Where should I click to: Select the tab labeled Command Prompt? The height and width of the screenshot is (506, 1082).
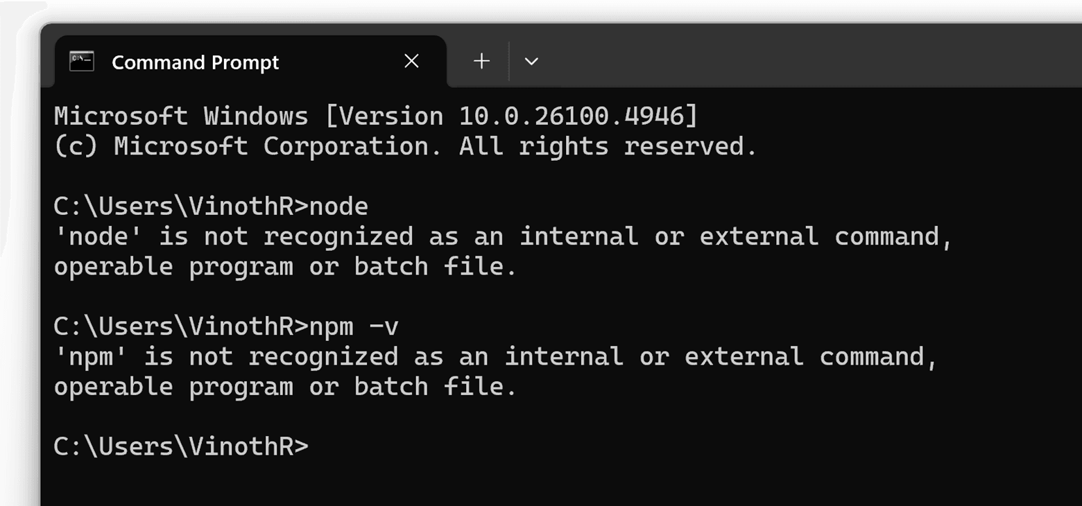(194, 62)
